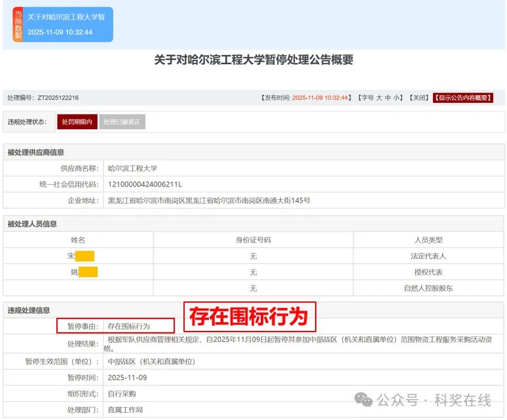Click the 组织形式 value 自行采购
The image size is (507, 420).
point(122,394)
